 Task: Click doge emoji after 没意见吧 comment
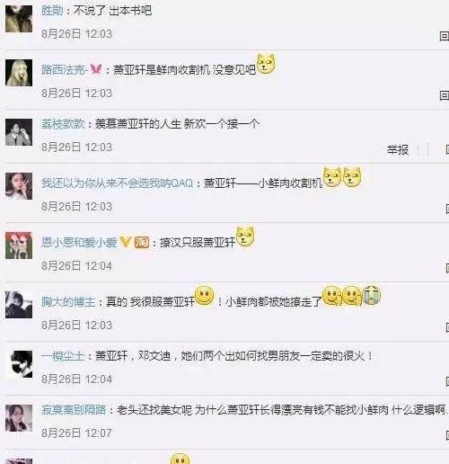(266, 64)
